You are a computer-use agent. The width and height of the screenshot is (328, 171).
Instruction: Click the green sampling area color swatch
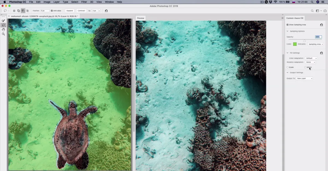295,44
